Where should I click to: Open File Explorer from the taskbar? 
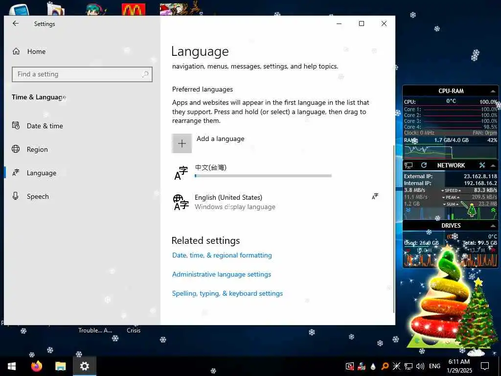pyautogui.click(x=60, y=366)
